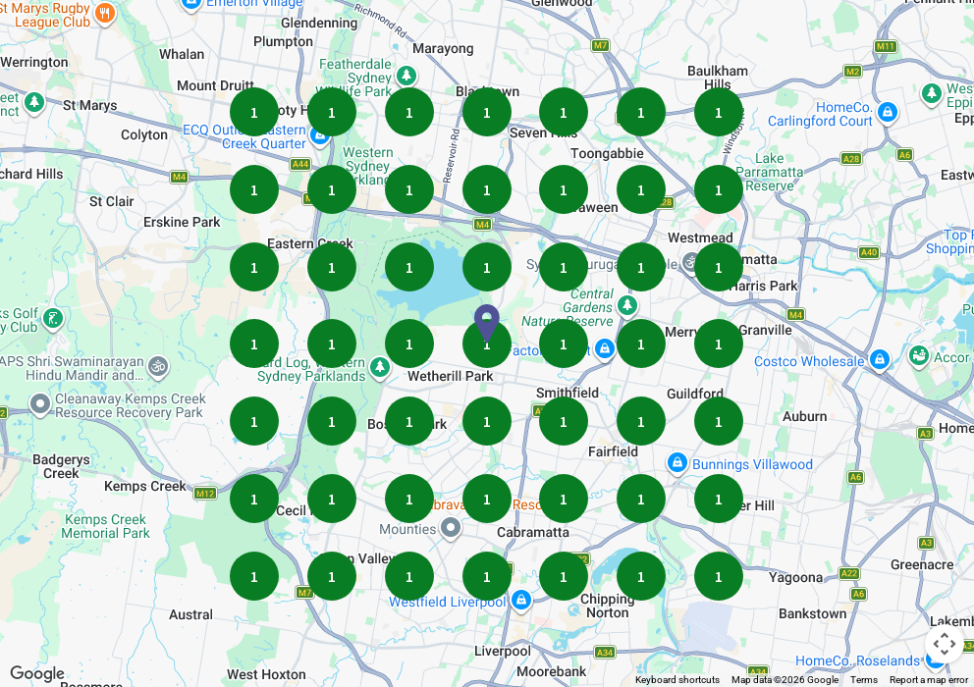Click green marker covering Blacktown label
The height and width of the screenshot is (687, 974).
tap(486, 113)
